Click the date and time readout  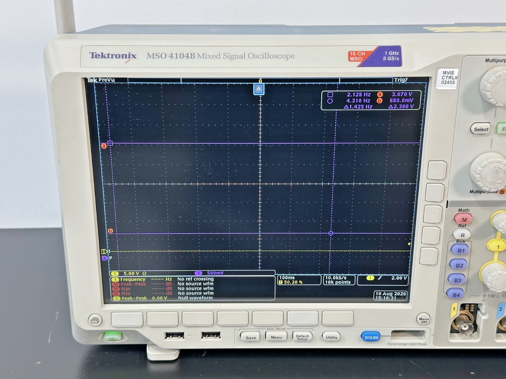click(390, 296)
